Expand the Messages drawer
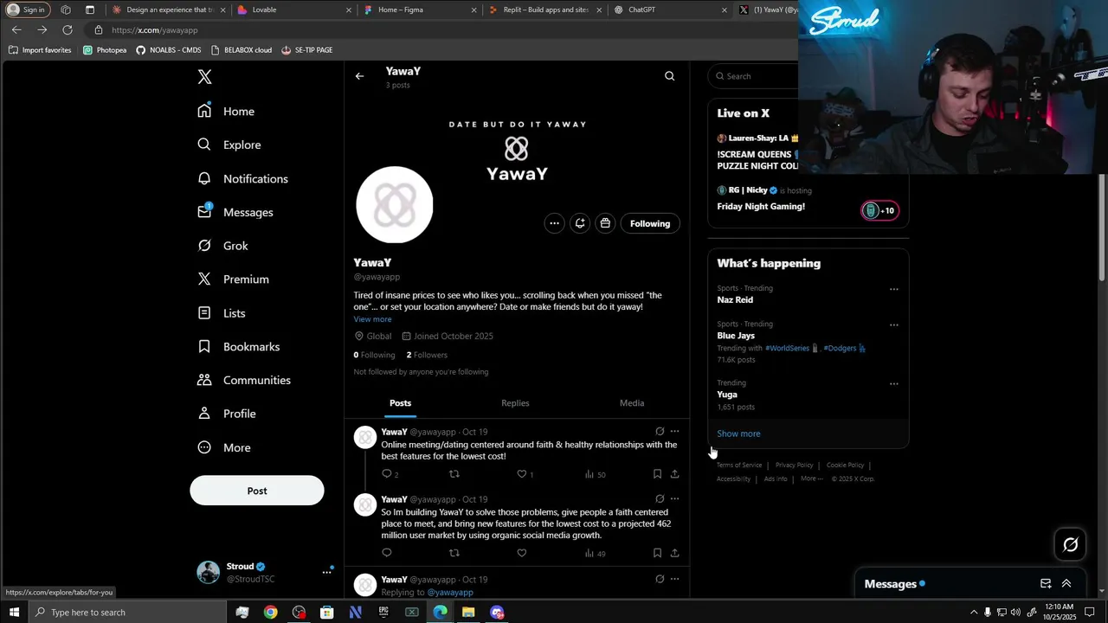The height and width of the screenshot is (623, 1108). [1066, 584]
